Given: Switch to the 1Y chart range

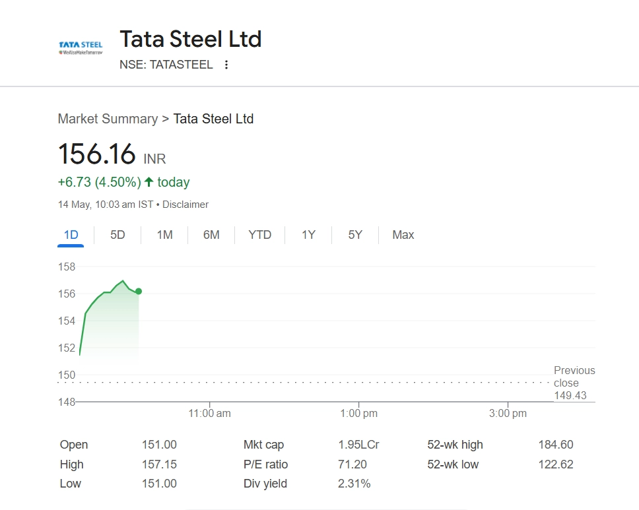Looking at the screenshot, I should [x=308, y=235].
